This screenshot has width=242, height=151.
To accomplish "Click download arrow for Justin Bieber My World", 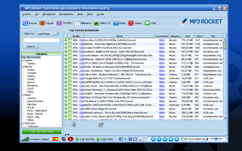I will (66, 56).
